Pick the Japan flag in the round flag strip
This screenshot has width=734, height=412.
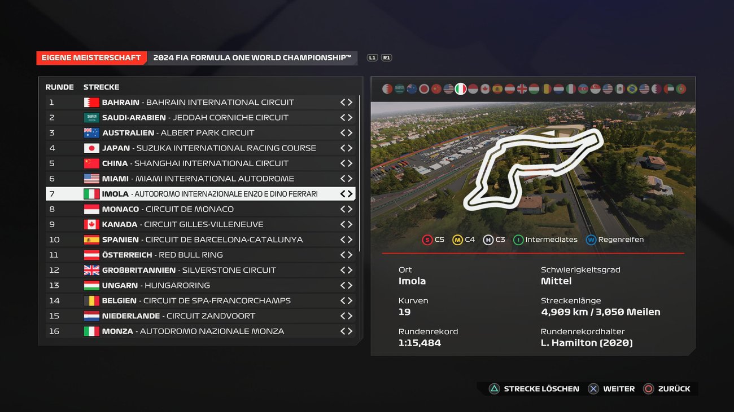[424, 89]
